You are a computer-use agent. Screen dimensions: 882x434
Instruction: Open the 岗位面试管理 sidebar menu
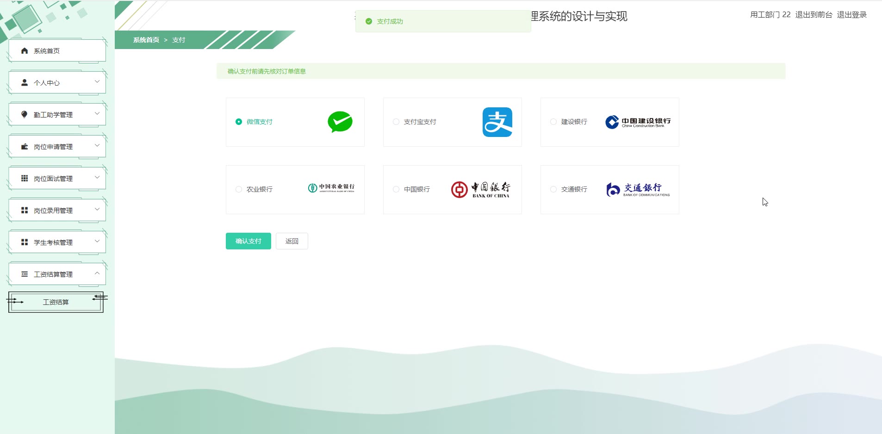[57, 179]
